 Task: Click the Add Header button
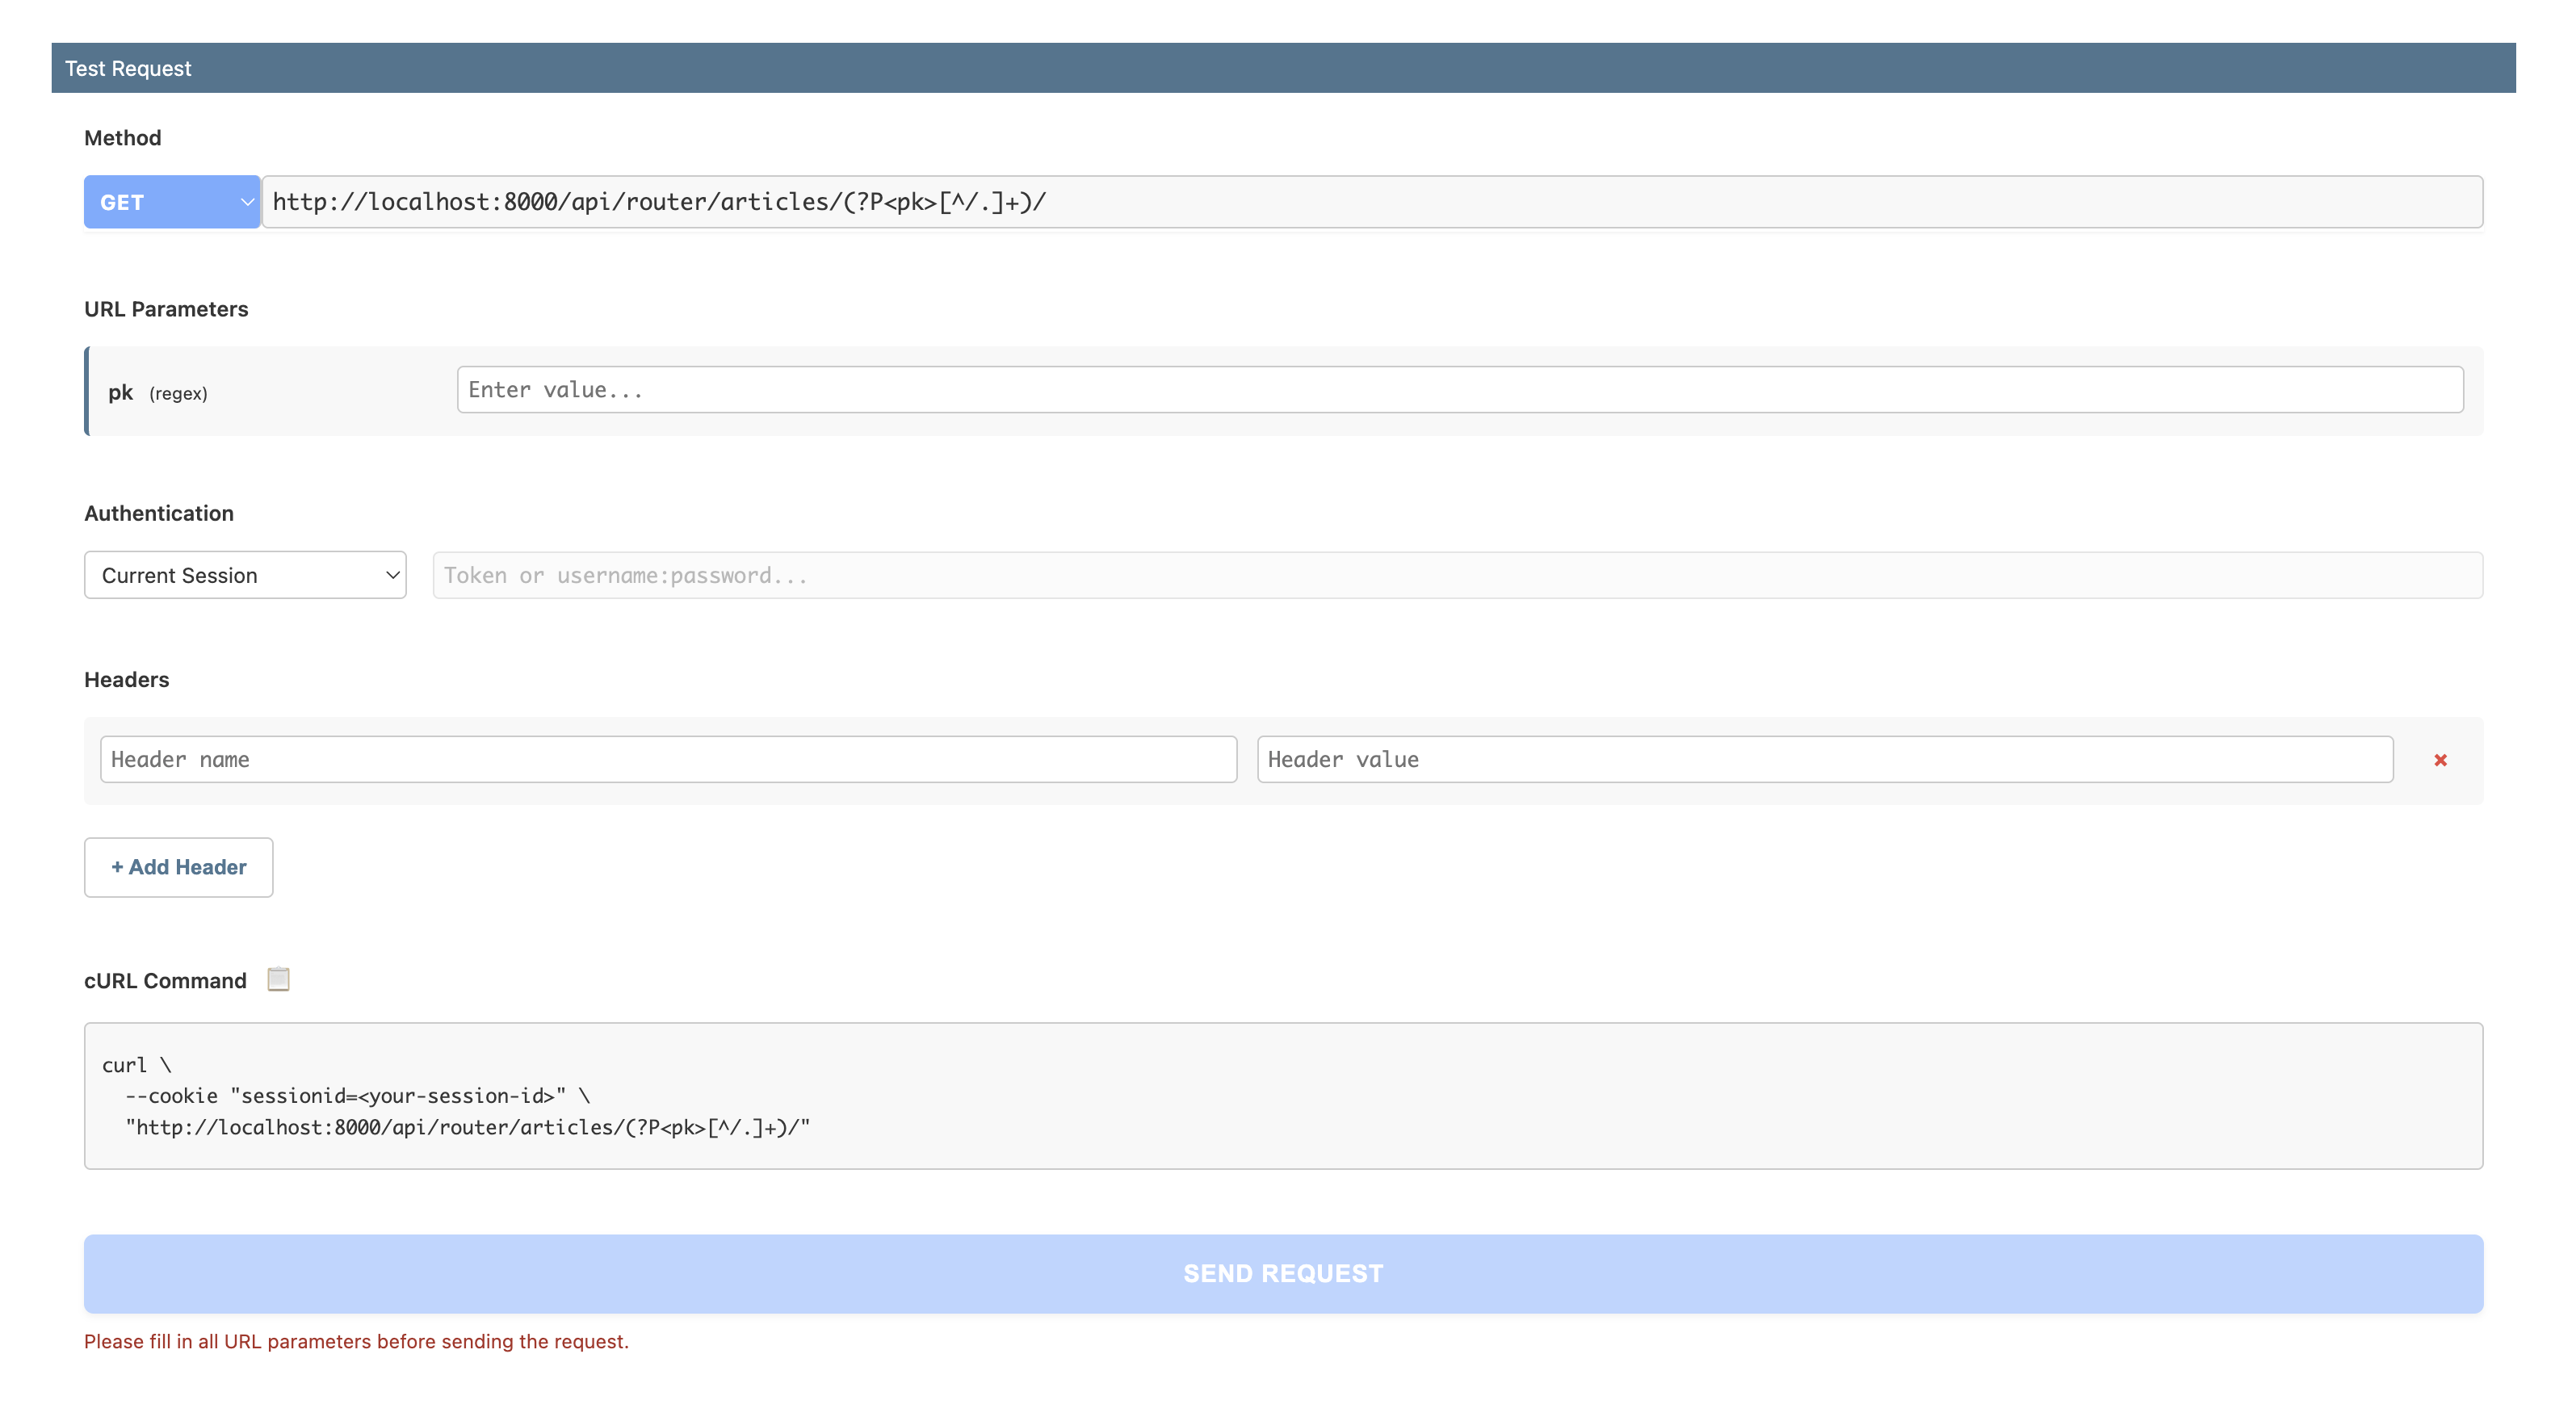click(178, 867)
